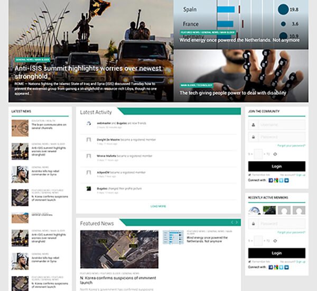Click first avatar in Recently Active Members
The image size is (317, 291).
click(x=254, y=211)
